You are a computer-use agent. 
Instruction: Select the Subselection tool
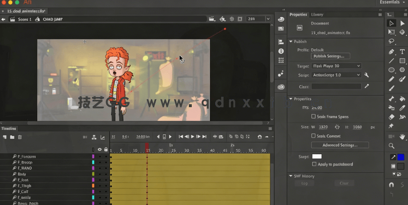402,23
